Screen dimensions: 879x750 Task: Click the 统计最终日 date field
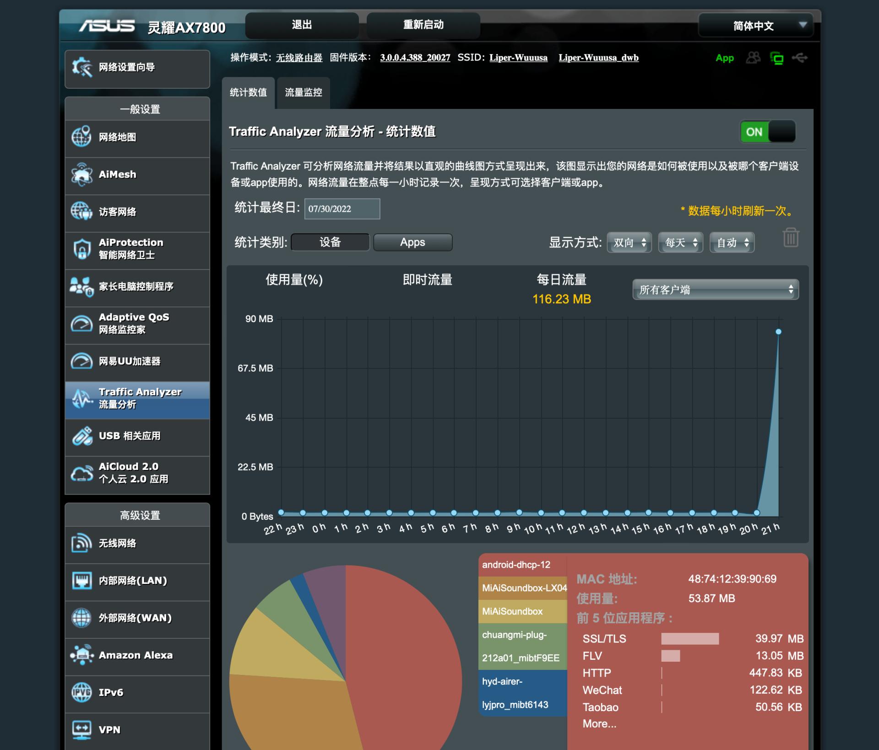pos(342,209)
